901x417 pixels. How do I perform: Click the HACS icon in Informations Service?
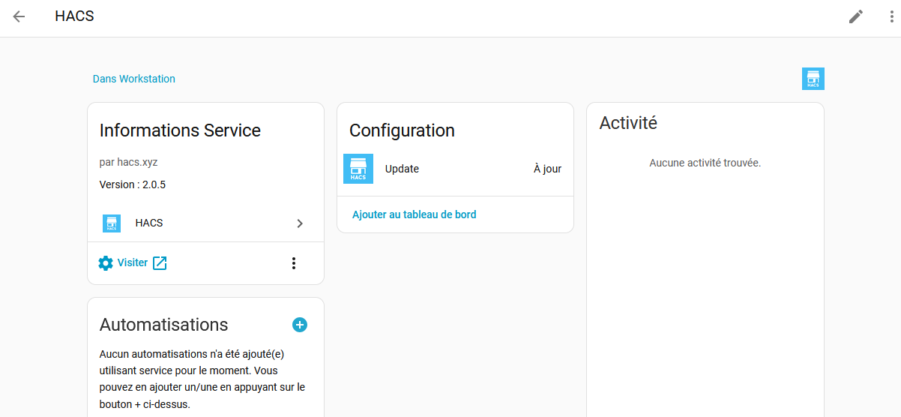tap(112, 223)
